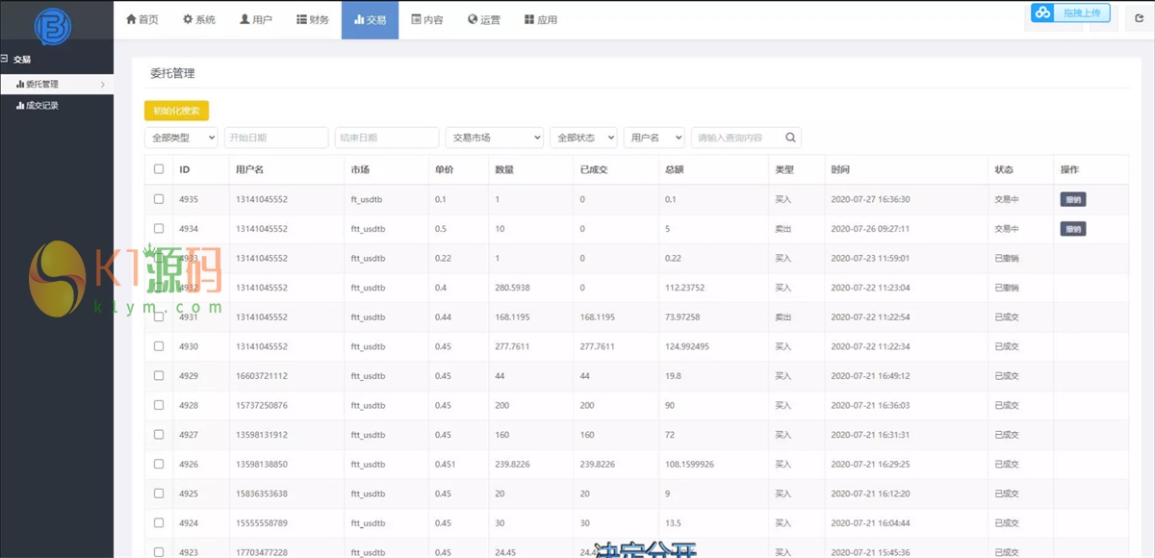Click the yellow 初始化搜索 button
The width and height of the screenshot is (1155, 558).
pyautogui.click(x=176, y=111)
